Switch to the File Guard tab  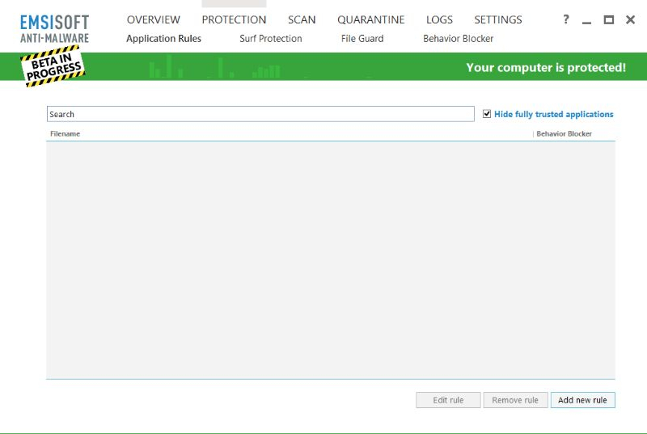tap(362, 39)
